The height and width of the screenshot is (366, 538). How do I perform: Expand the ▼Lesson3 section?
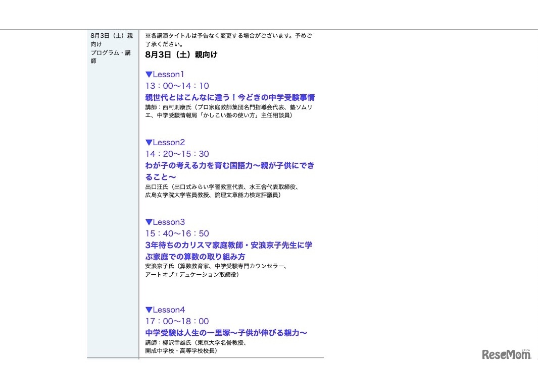point(165,222)
